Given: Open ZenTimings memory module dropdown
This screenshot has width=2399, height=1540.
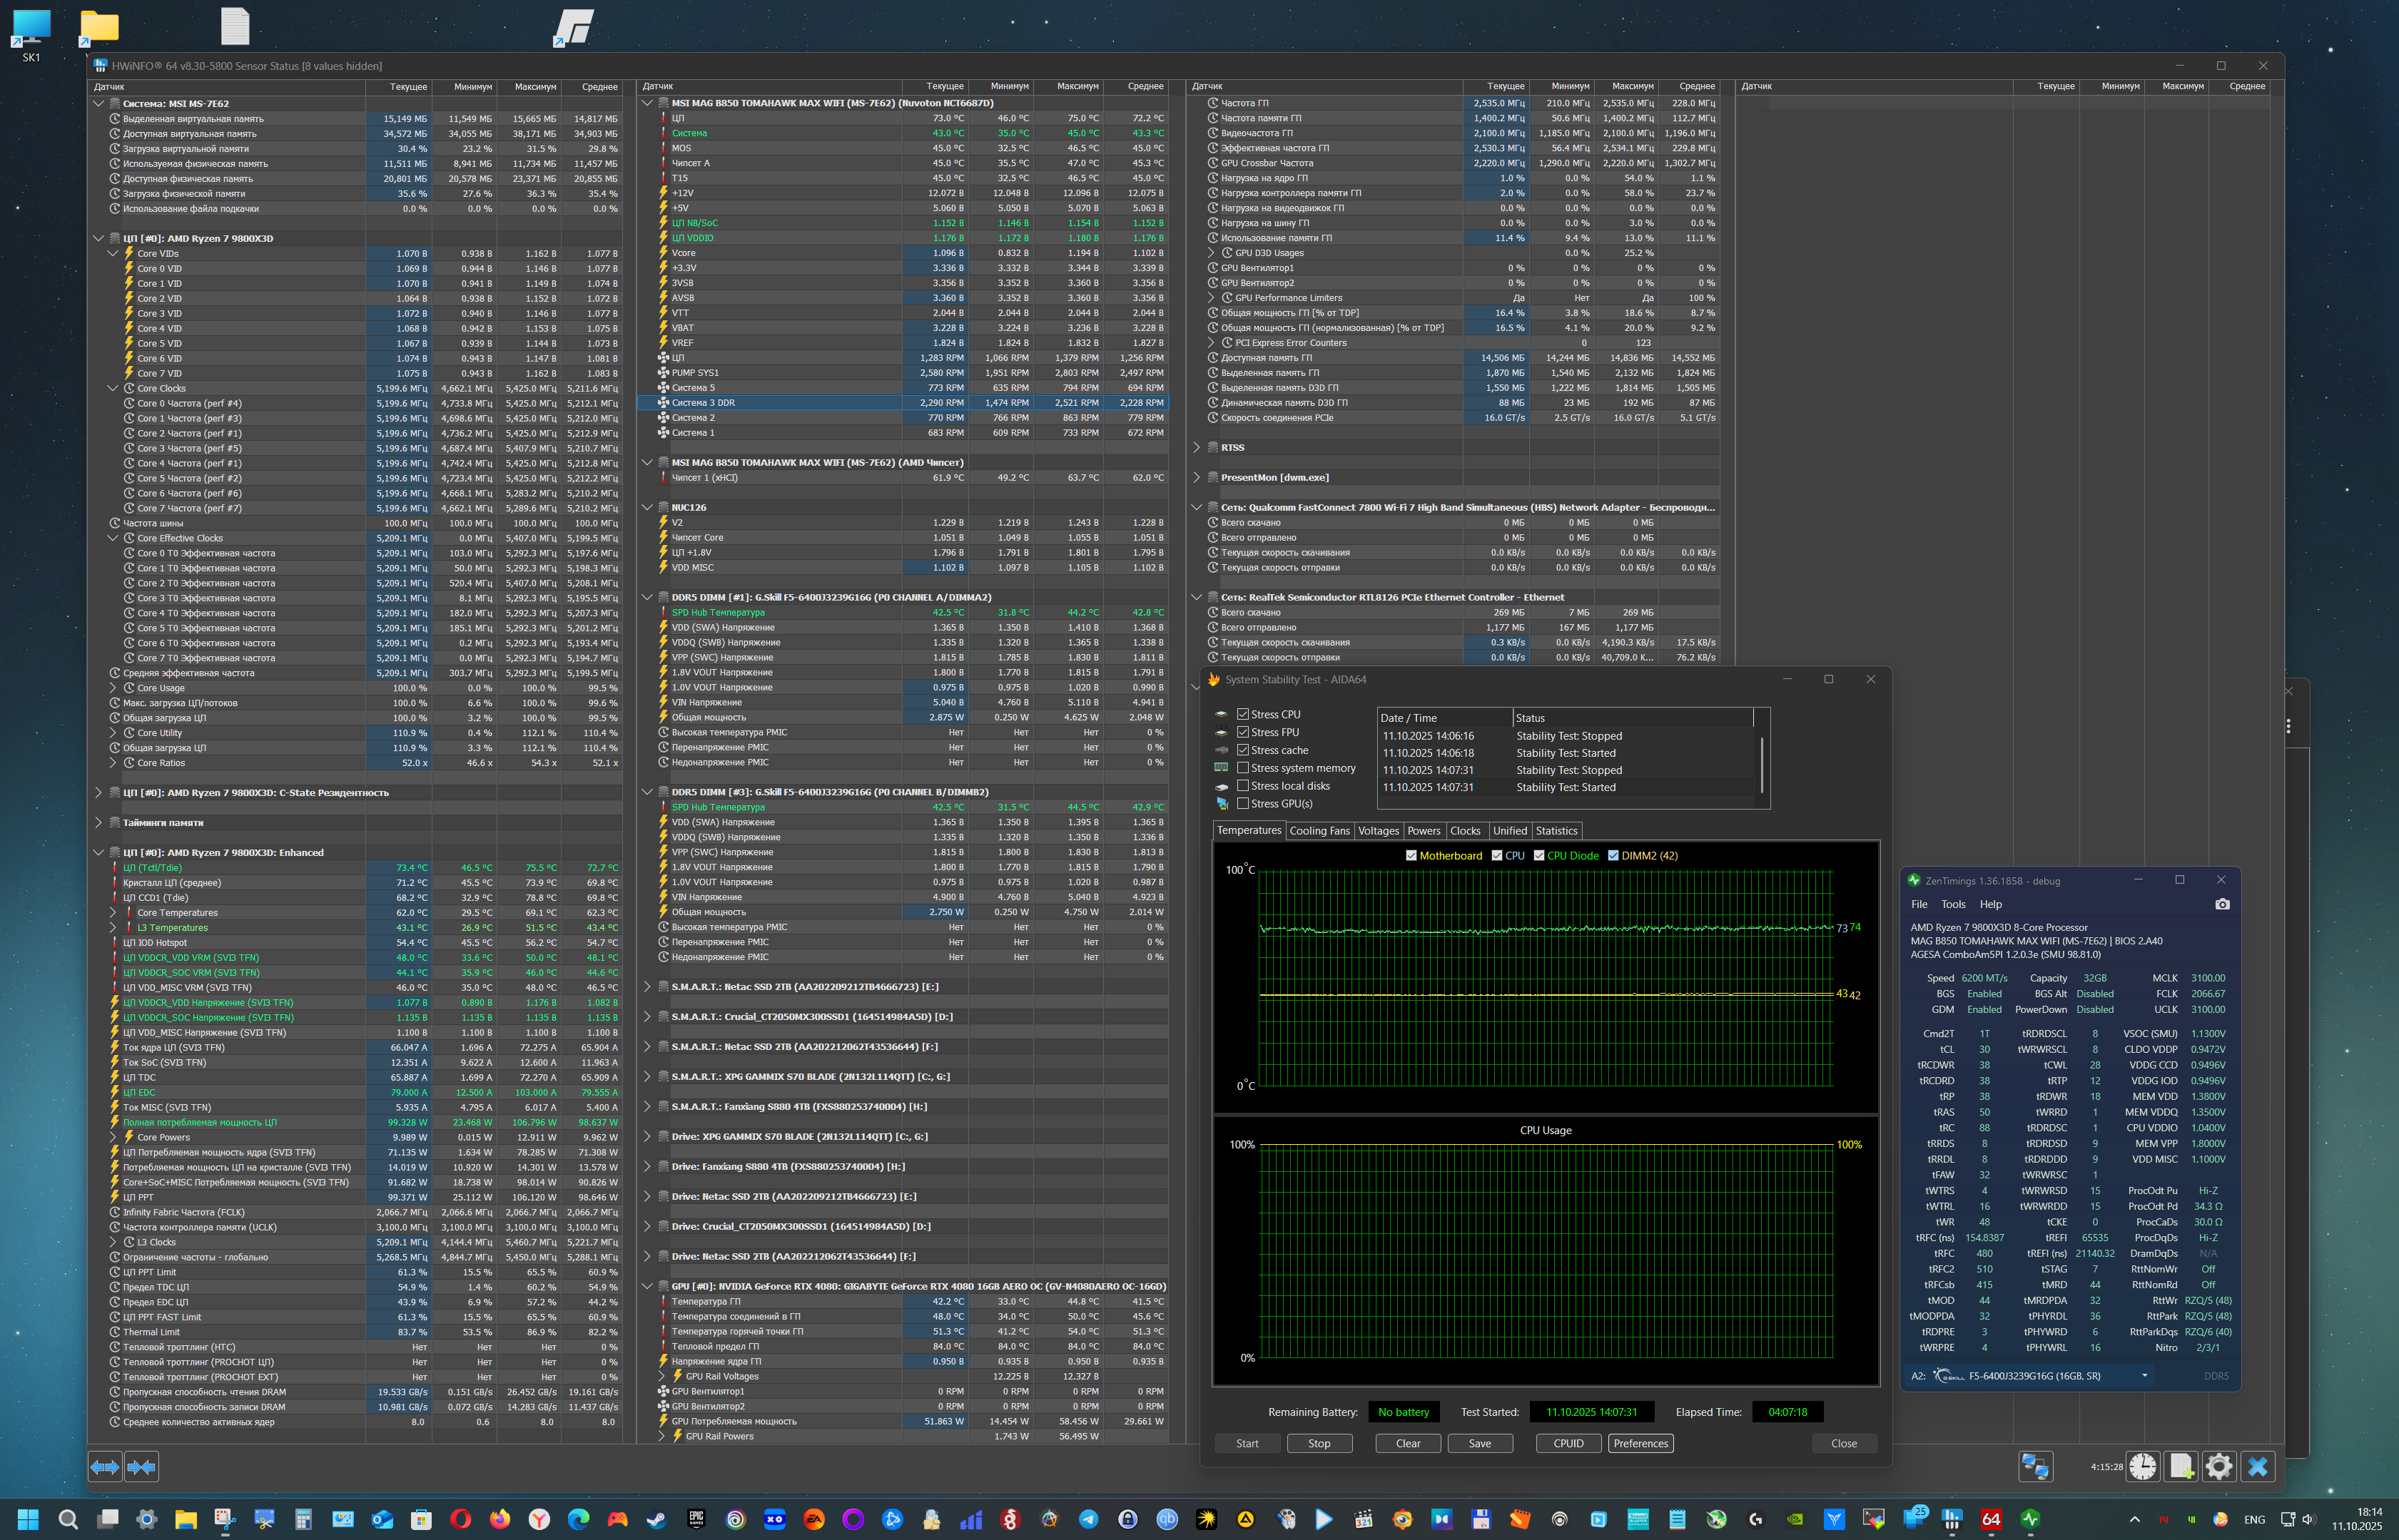Looking at the screenshot, I should click(2144, 1376).
